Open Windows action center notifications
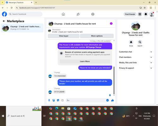Image resolution: width=158 pixels, height=126 pixels. coord(154,116)
